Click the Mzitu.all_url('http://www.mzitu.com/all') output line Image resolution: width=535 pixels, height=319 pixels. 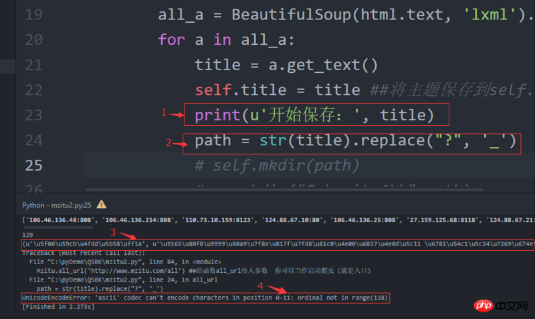203,271
